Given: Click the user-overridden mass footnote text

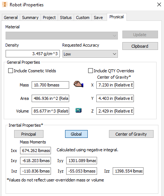Looking at the screenshot, I should tap(55, 180).
